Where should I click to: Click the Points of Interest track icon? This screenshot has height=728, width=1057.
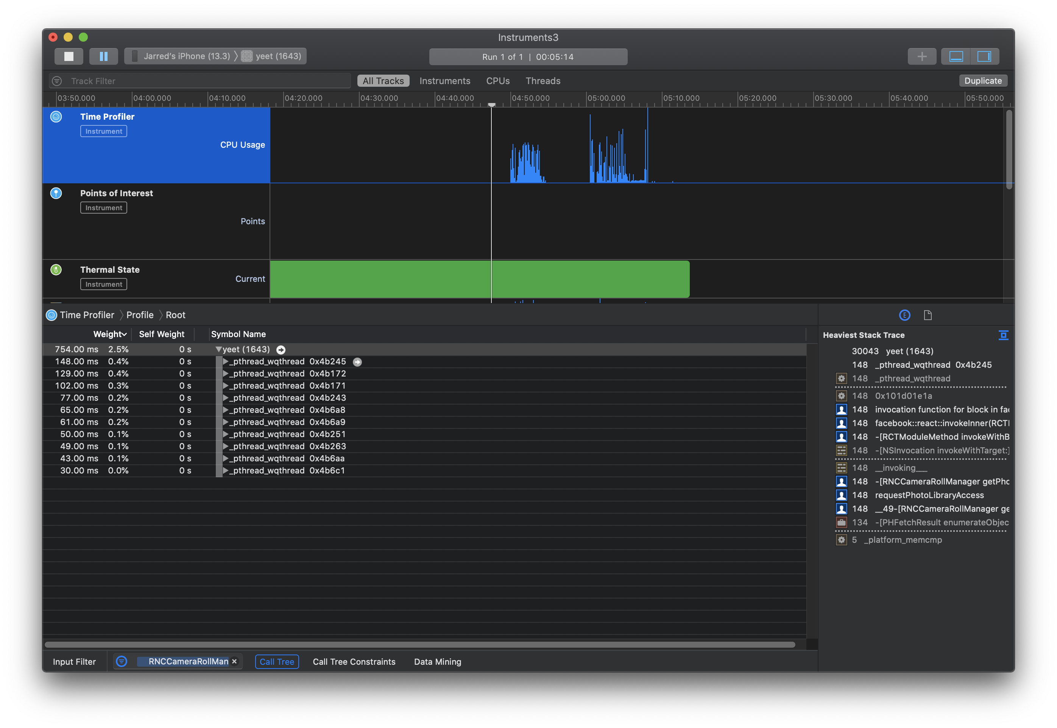[x=56, y=194]
